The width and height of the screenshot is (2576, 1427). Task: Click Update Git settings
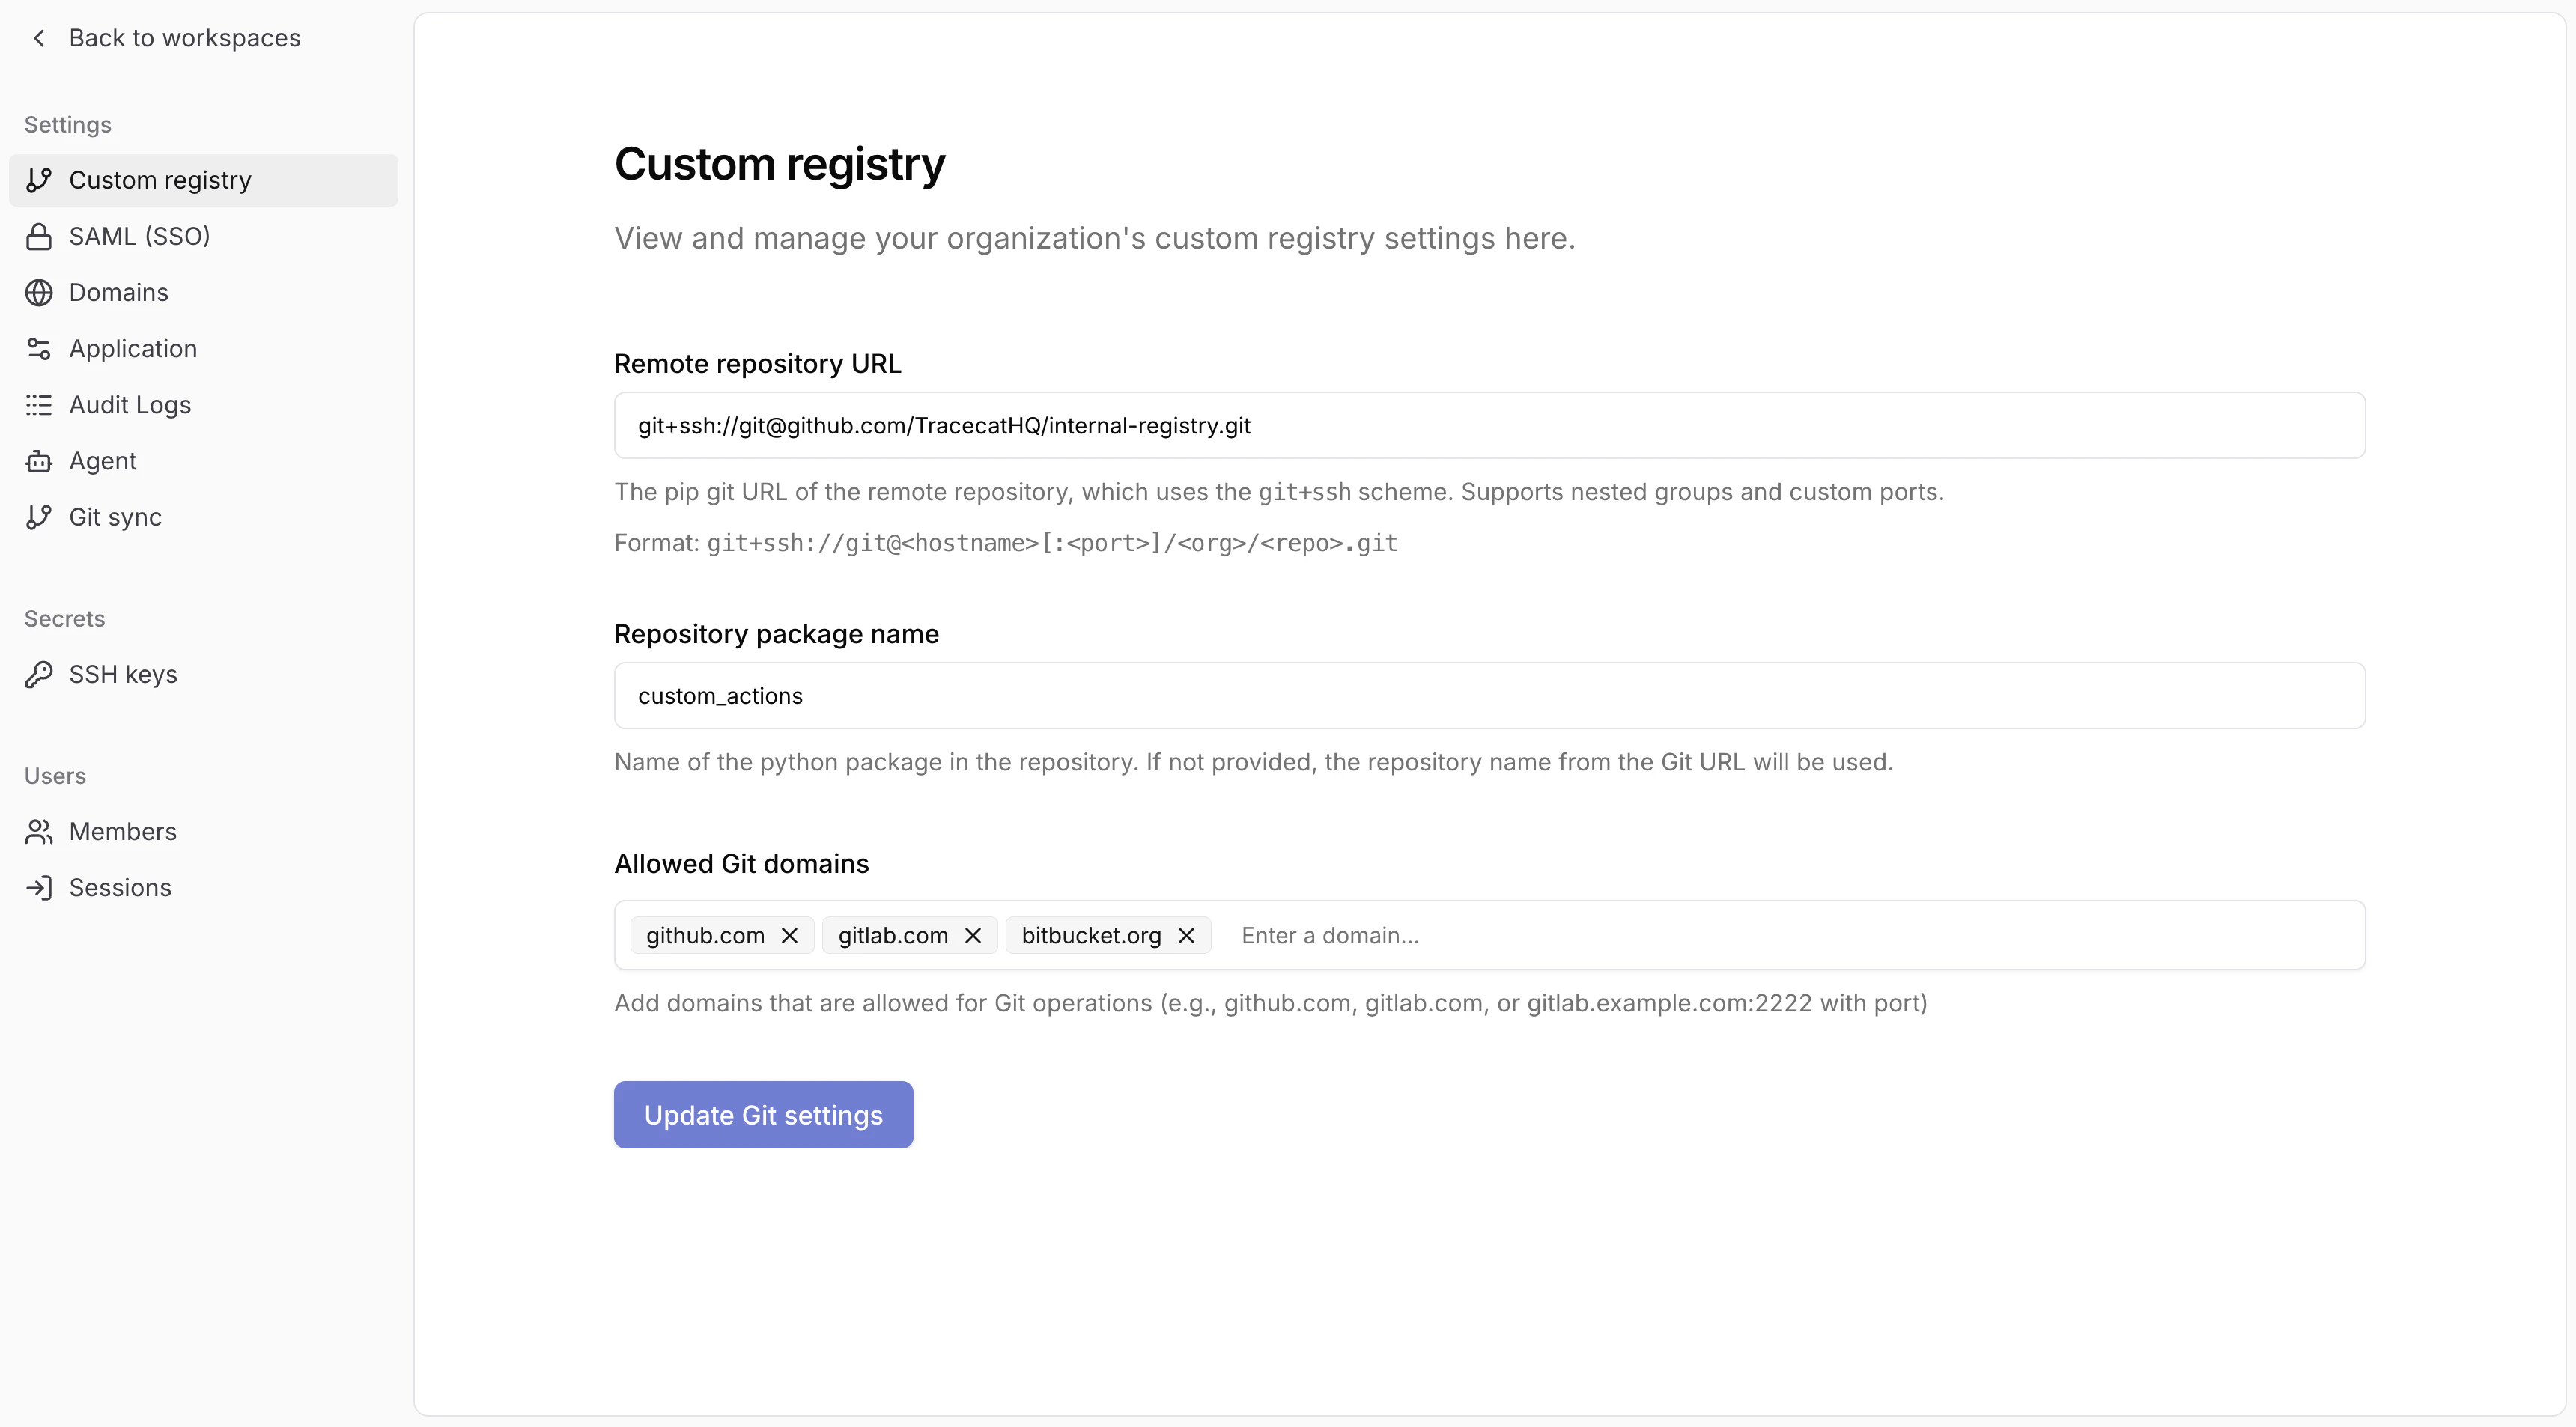pyautogui.click(x=762, y=1114)
